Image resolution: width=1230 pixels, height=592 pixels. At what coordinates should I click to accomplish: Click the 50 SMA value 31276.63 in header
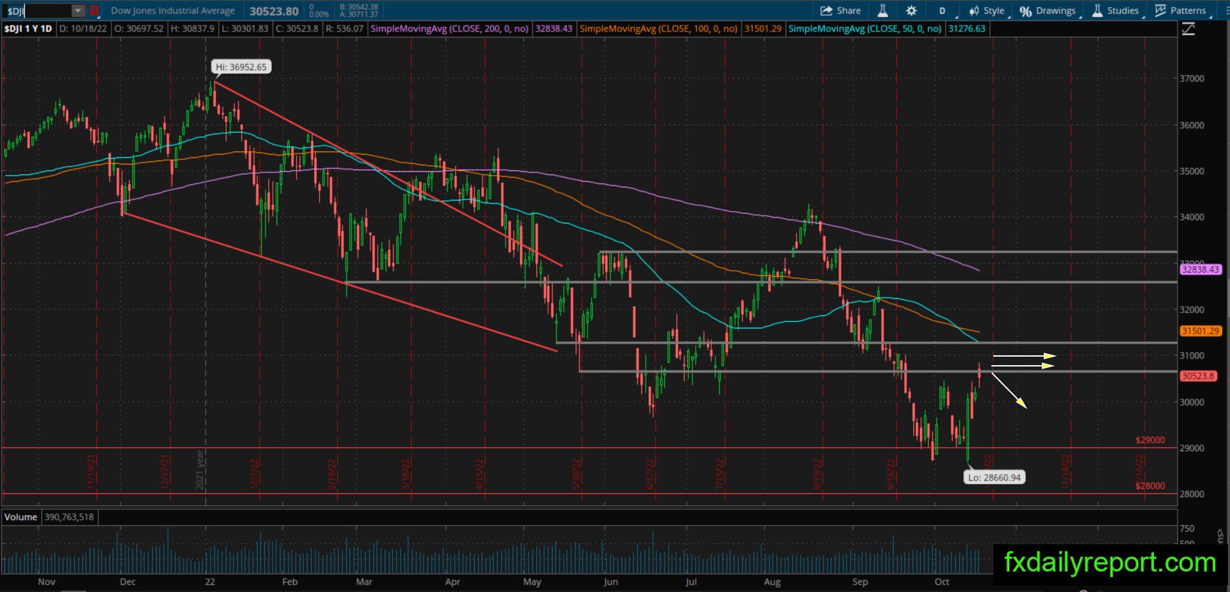click(x=967, y=29)
